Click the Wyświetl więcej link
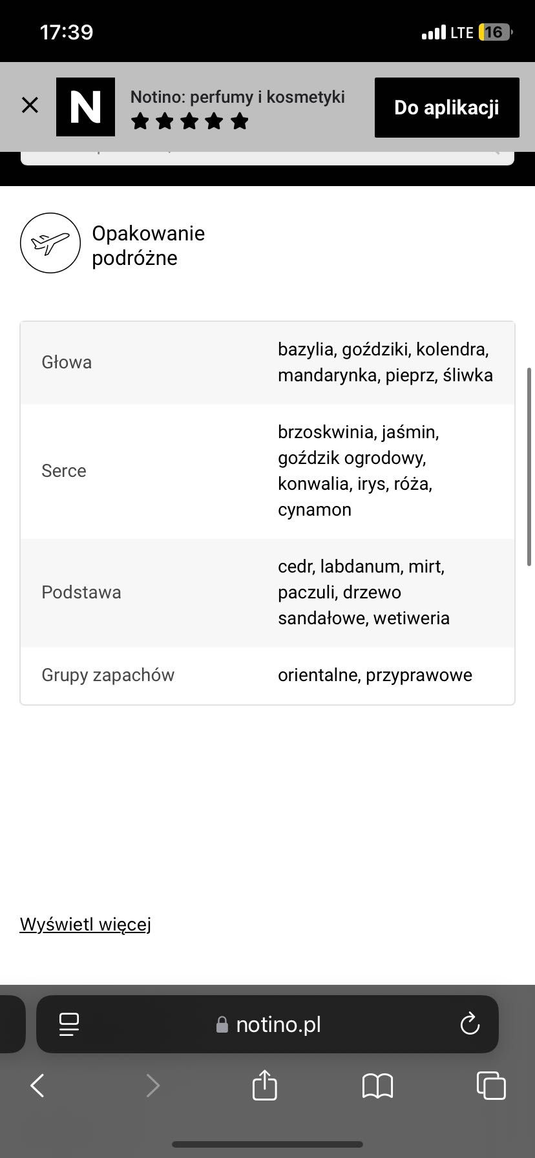 click(85, 925)
